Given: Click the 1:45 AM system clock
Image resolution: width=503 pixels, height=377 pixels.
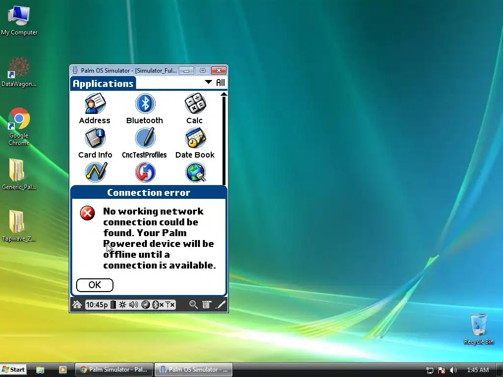Looking at the screenshot, I should (477, 370).
